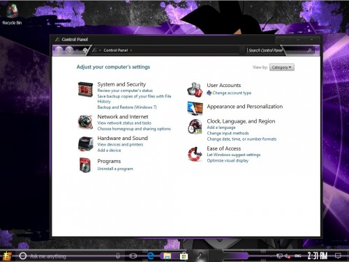Open Choose homegroup and sharing options
Screen dimensions: 349x262
tap(134, 129)
